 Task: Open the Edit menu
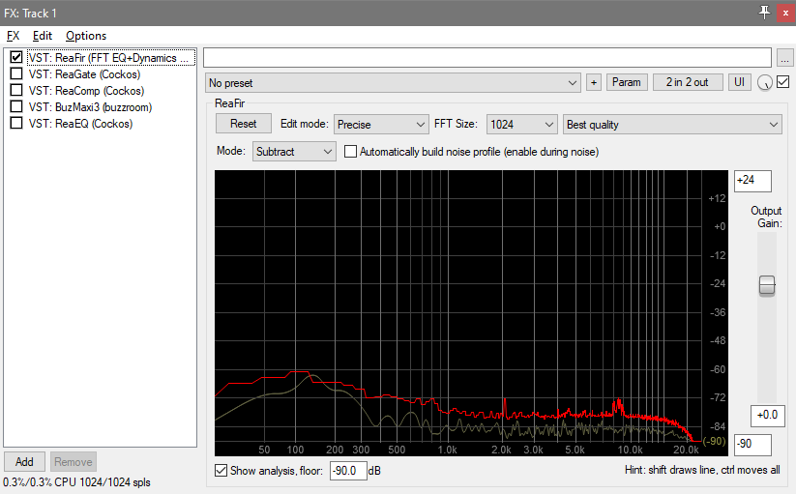[x=43, y=36]
